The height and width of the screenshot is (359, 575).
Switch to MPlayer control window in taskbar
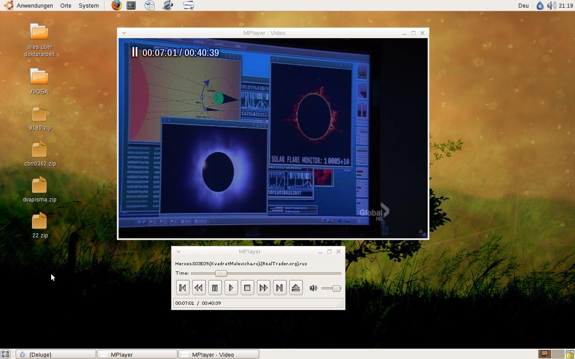tap(137, 355)
